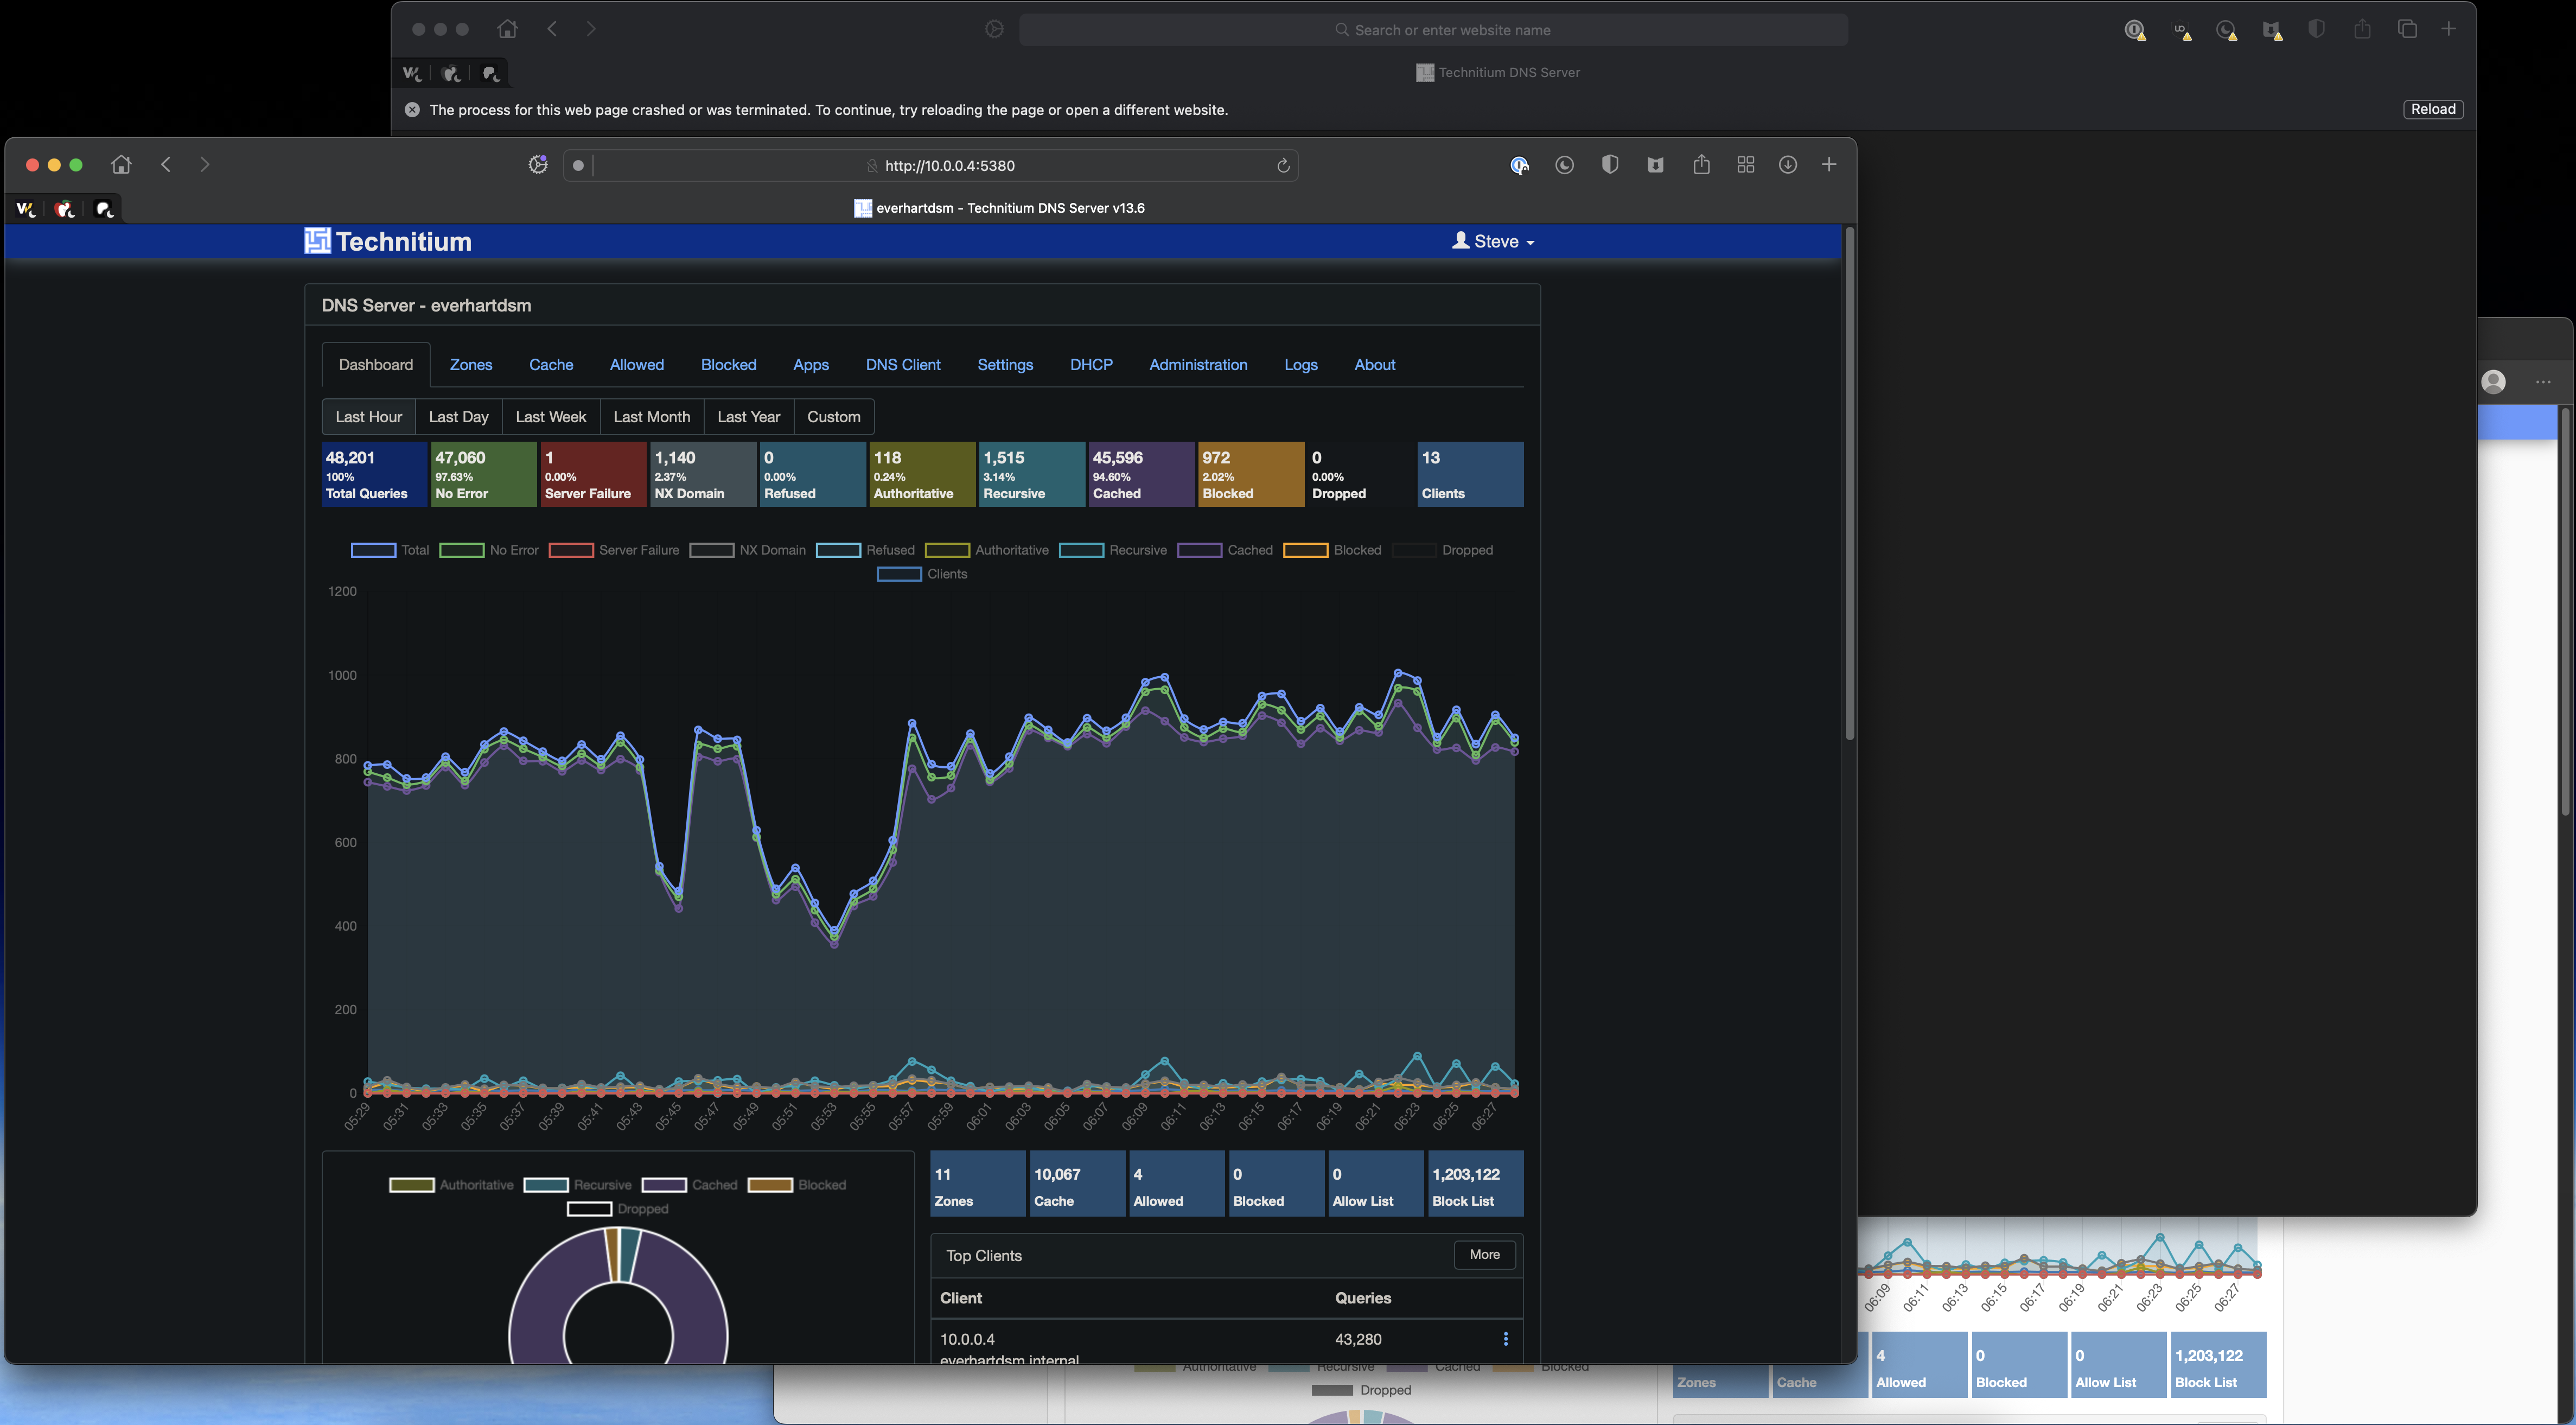Show downloads with the download arrow icon
This screenshot has height=1425, width=2576.
point(1788,165)
